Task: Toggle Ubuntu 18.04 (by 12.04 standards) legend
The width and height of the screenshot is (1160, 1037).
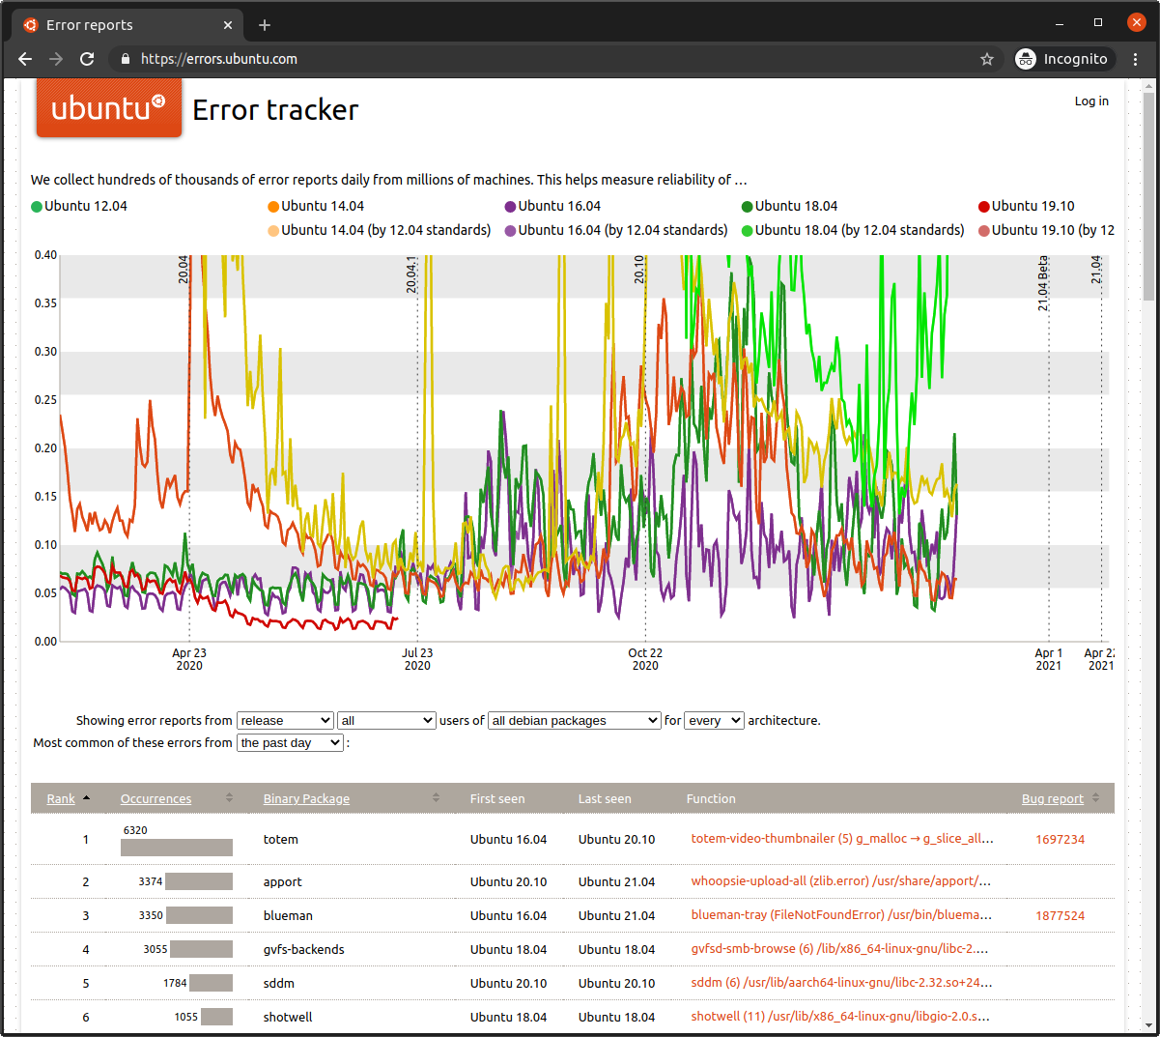Action: tap(853, 230)
